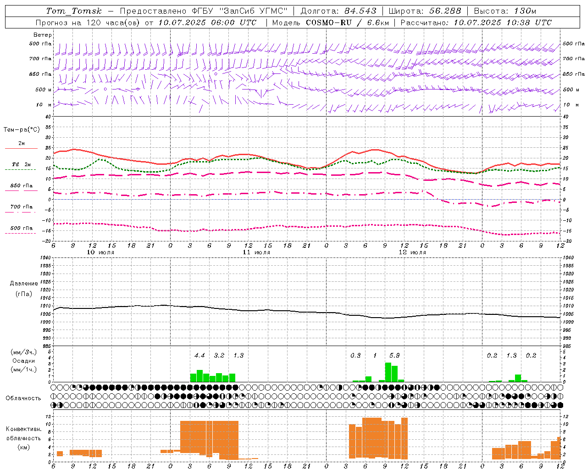Click the Осадки precipitation label
The image size is (587, 470).
tap(24, 361)
